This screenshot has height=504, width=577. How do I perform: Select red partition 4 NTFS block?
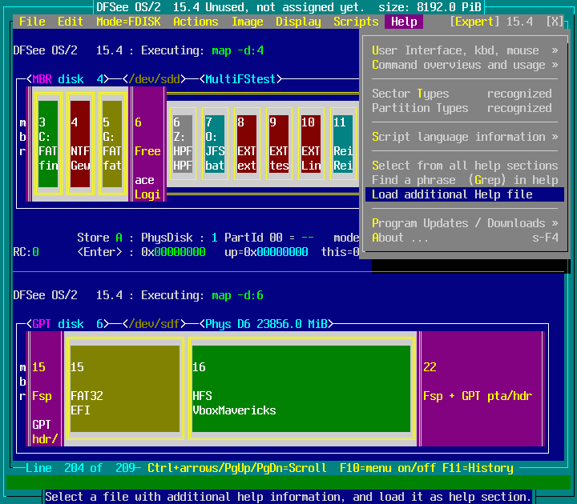pos(80,144)
